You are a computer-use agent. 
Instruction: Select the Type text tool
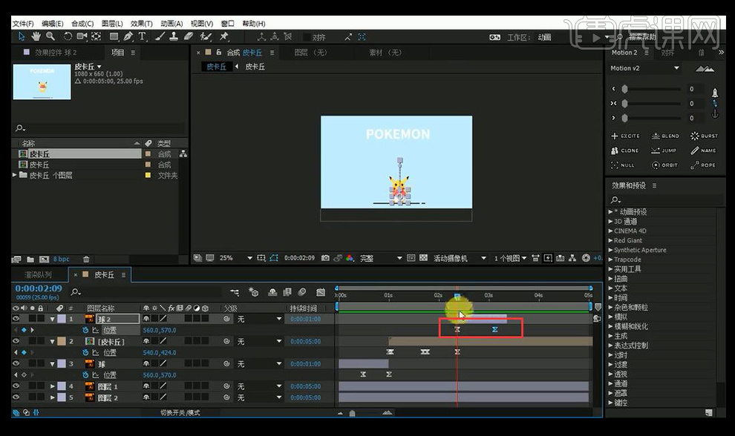click(x=142, y=36)
